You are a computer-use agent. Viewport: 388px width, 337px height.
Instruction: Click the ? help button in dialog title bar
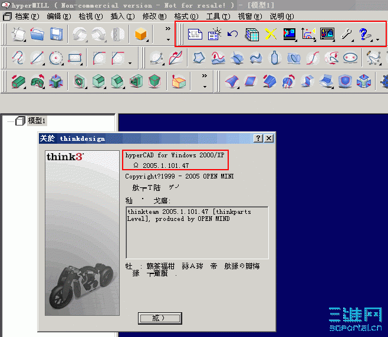258,138
